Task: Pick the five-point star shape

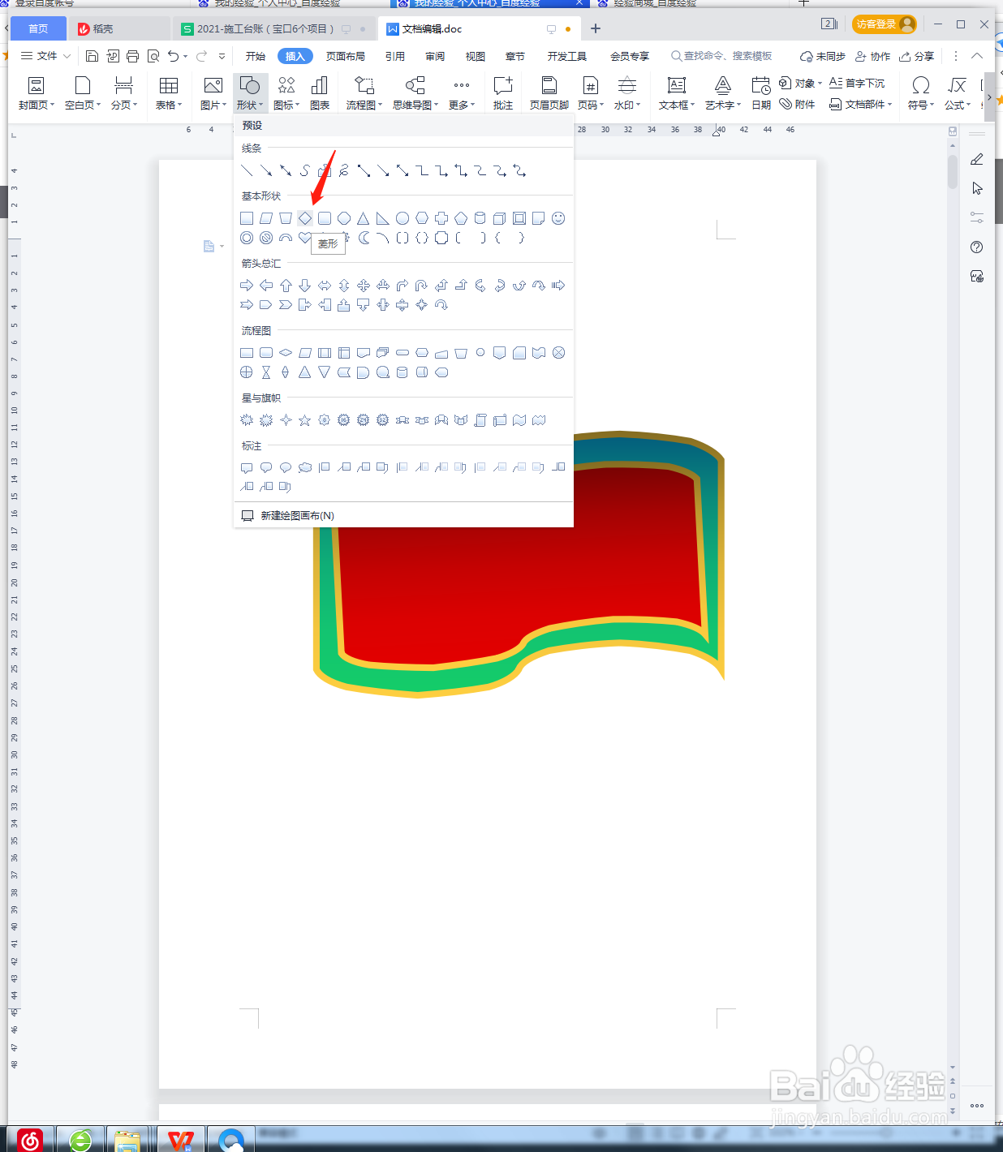Action: [x=305, y=420]
